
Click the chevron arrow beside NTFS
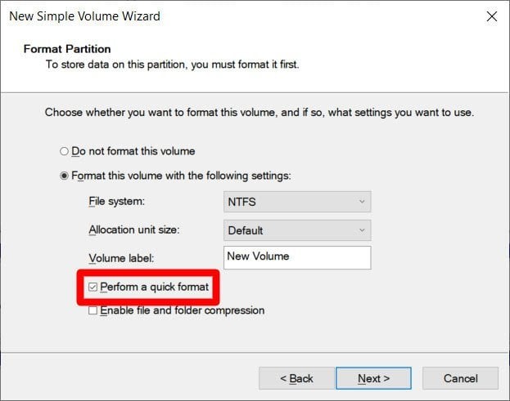[362, 202]
